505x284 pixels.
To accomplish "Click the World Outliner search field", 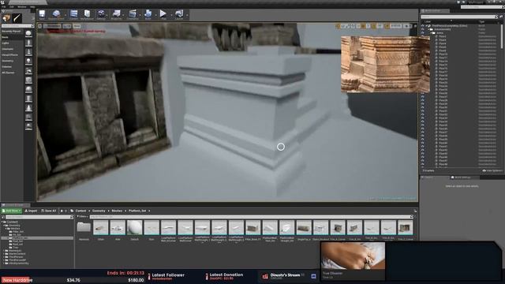I will pos(459,17).
